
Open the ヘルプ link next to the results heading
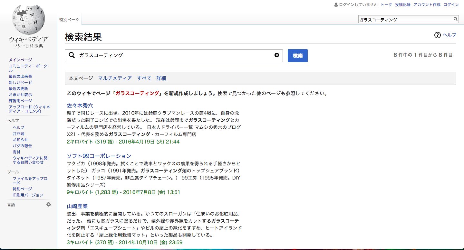click(450, 35)
